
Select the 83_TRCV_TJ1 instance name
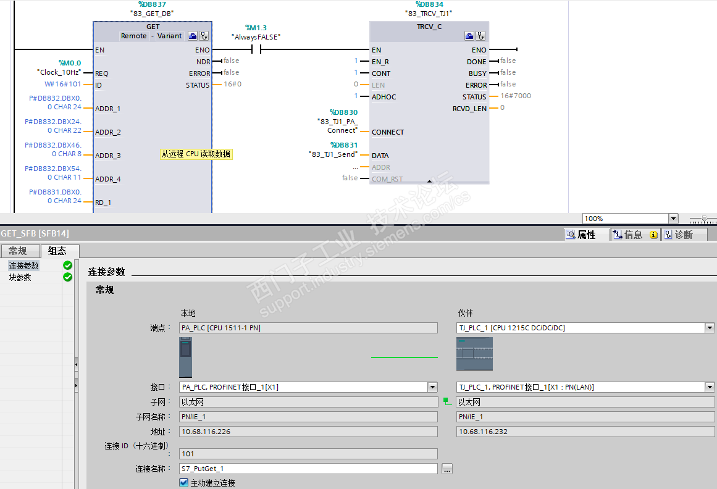coord(429,14)
